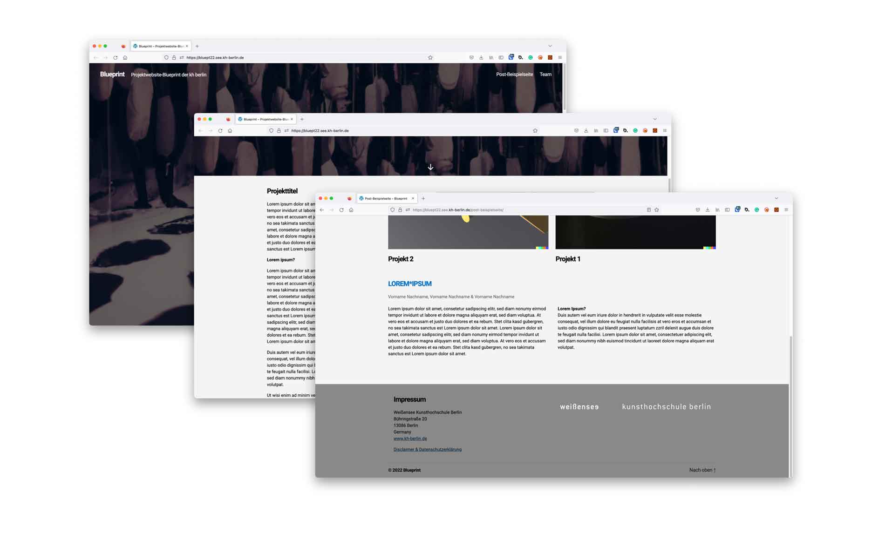Viewport: 885px width, 541px height.
Task: Open library in the middle Blueprint window toolbar
Action: [x=596, y=131]
